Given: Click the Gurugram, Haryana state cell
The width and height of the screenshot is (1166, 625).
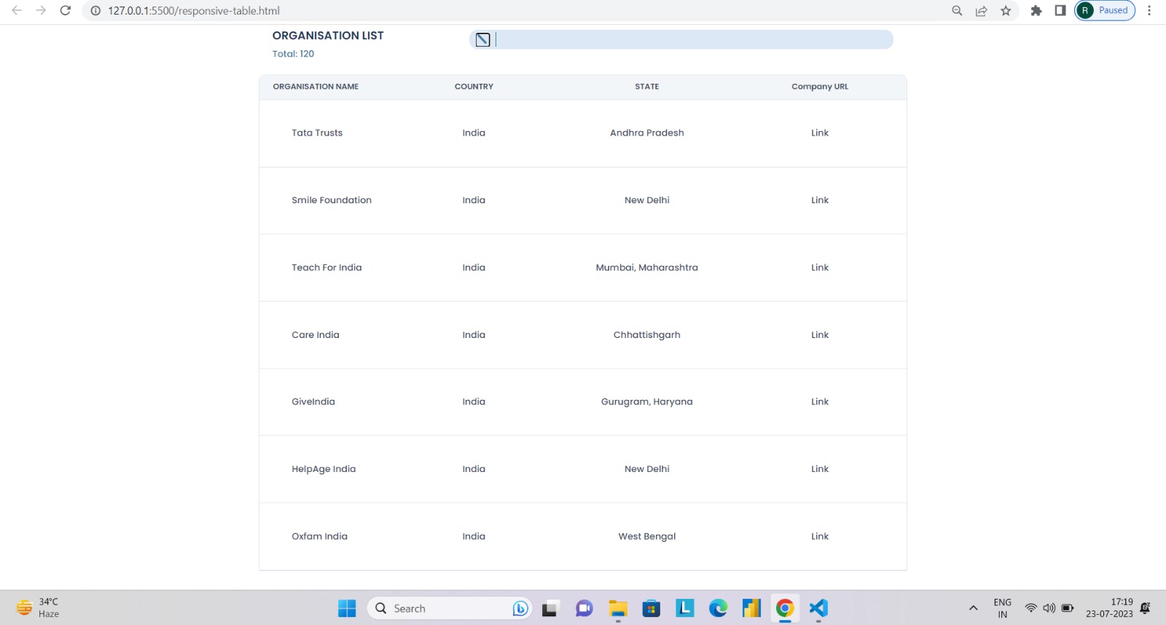Looking at the screenshot, I should [647, 402].
